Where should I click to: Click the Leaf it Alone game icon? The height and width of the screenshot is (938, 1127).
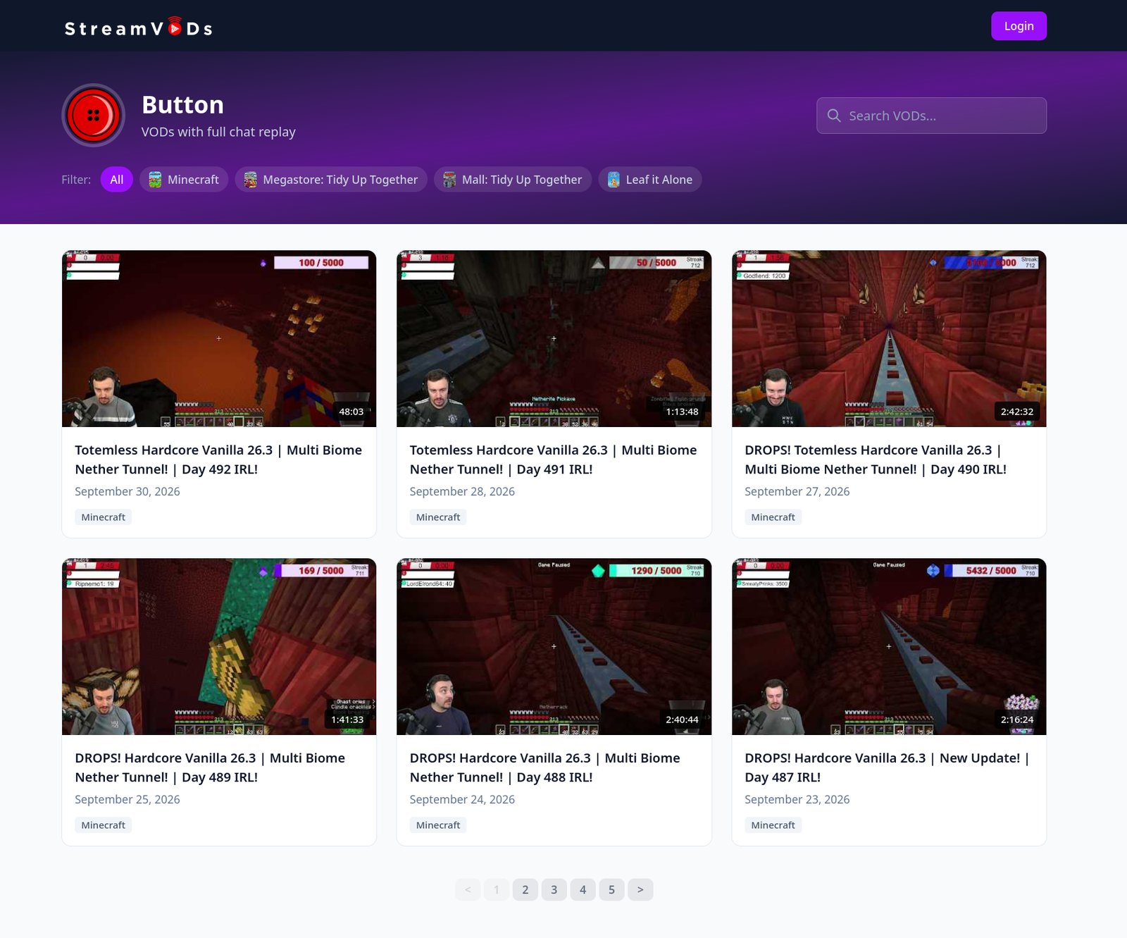(614, 180)
